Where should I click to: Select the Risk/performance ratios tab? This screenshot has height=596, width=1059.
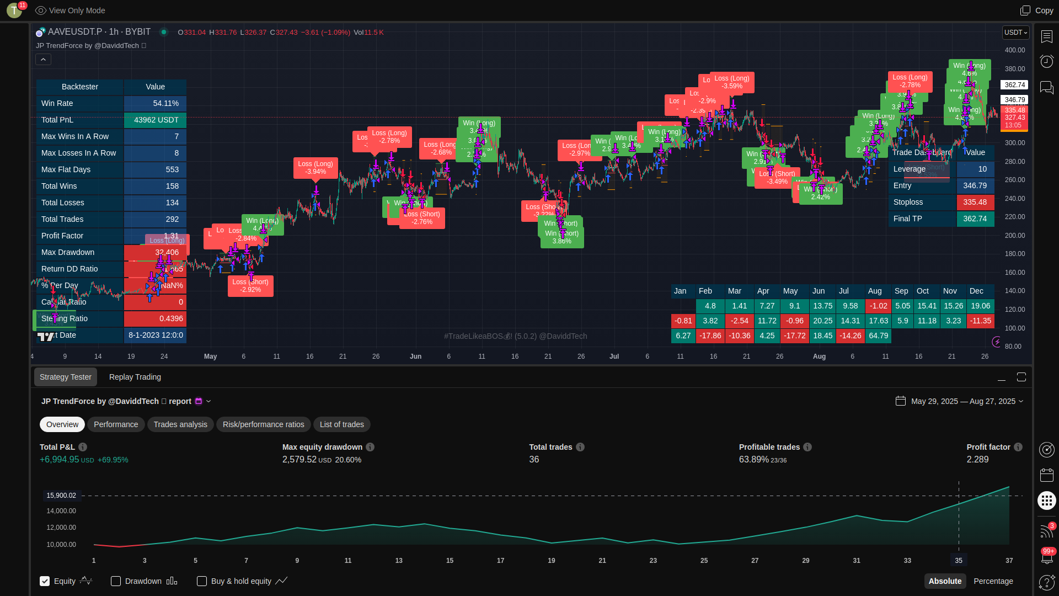coord(263,424)
